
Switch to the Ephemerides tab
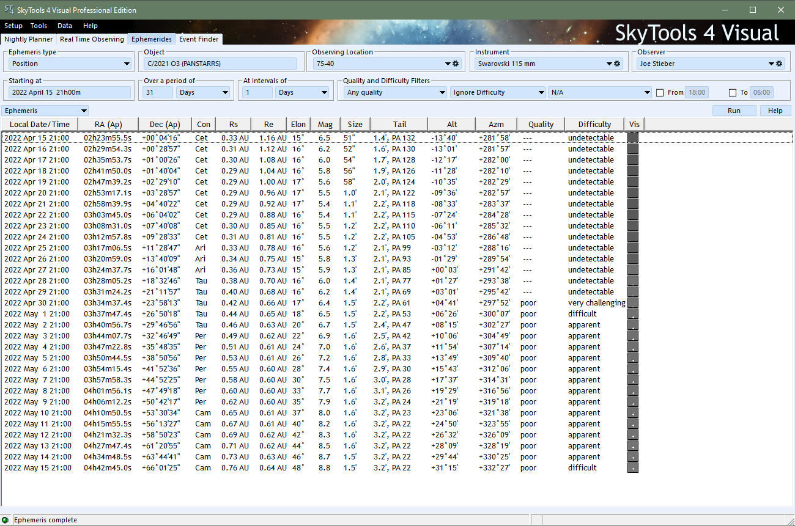click(x=152, y=39)
